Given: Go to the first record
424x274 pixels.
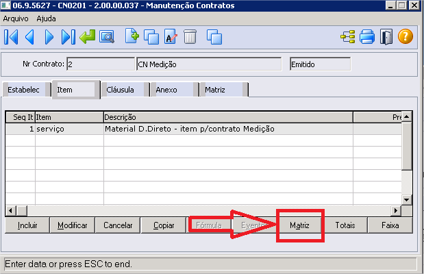Looking at the screenshot, I should click(x=12, y=37).
